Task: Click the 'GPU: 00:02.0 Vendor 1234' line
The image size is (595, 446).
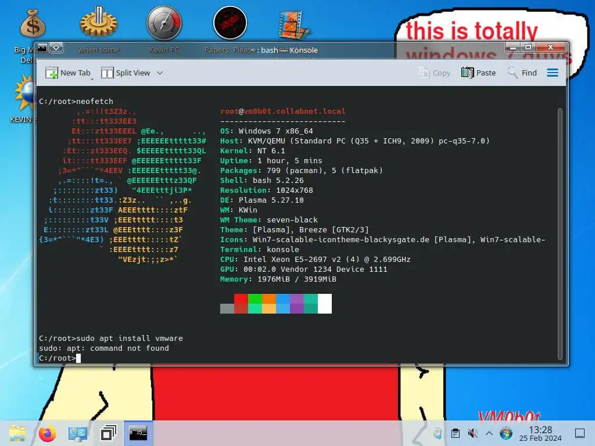Action: (303, 269)
